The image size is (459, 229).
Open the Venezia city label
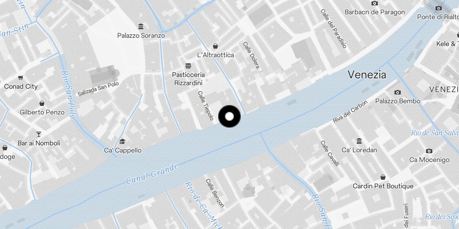(367, 75)
